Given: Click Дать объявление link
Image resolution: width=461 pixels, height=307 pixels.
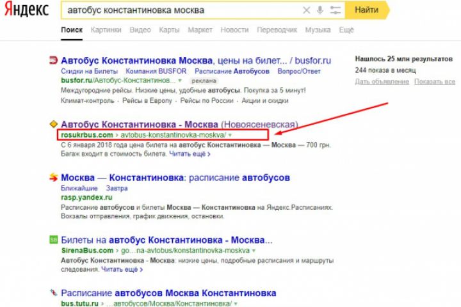Looking at the screenshot, I should tap(382, 82).
